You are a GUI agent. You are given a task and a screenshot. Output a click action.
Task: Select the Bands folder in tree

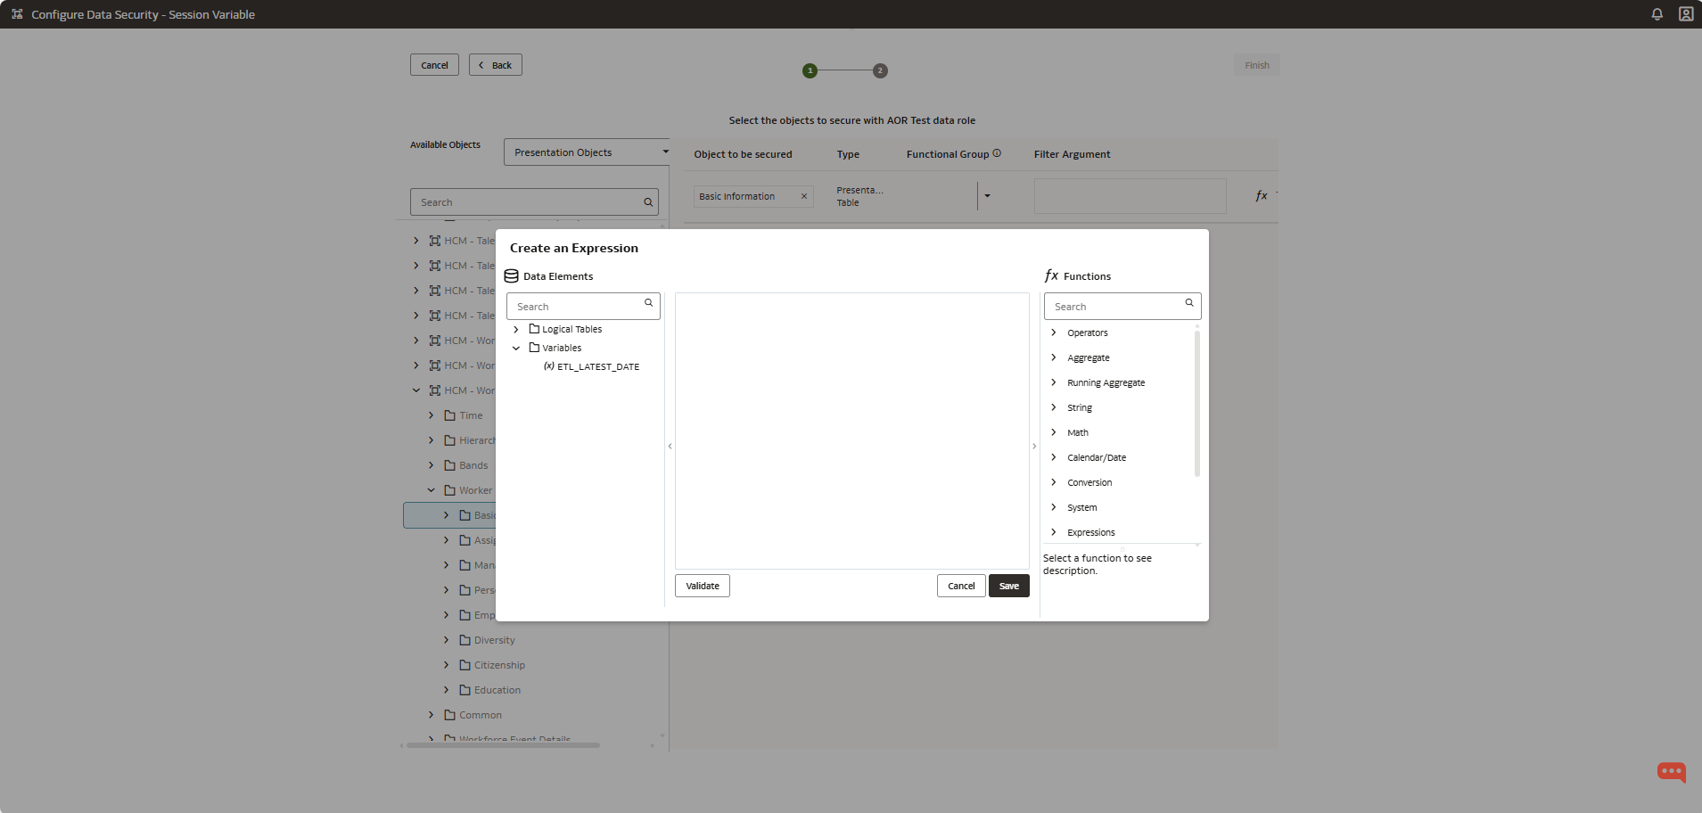473,465
